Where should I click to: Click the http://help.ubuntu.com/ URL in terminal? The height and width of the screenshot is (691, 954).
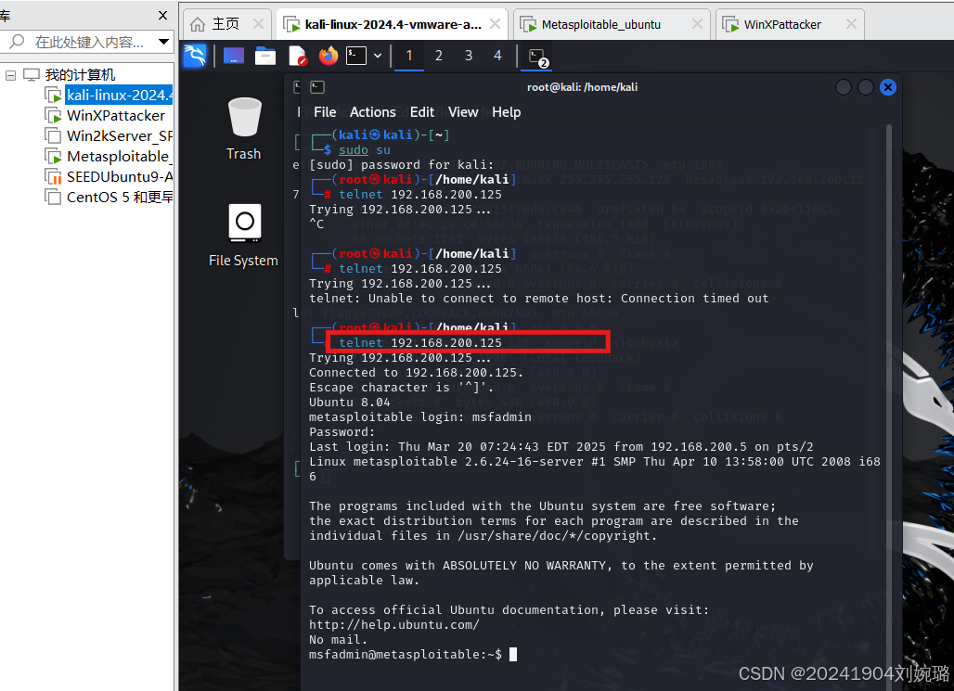pyautogui.click(x=394, y=625)
